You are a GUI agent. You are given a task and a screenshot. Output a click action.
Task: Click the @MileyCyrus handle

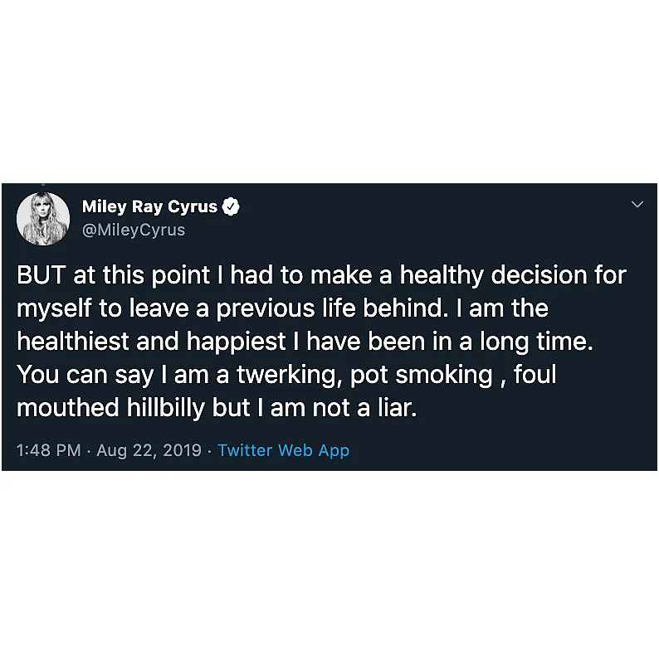click(133, 230)
